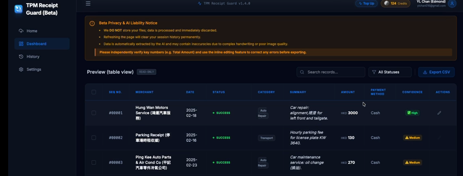Check the box for Hung Wan Motors row
Image resolution: width=463 pixels, height=176 pixels.
94,113
